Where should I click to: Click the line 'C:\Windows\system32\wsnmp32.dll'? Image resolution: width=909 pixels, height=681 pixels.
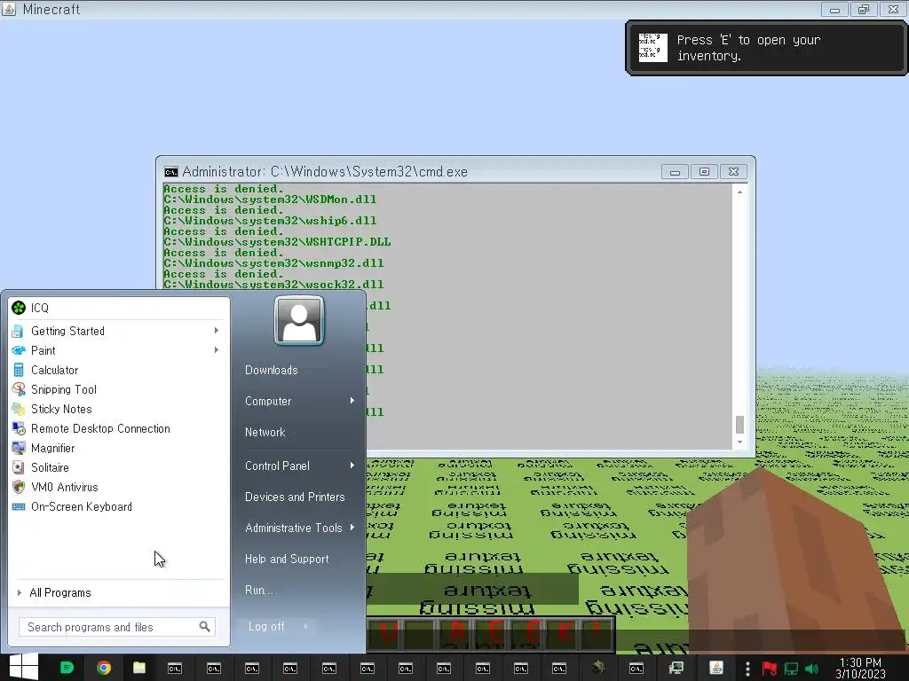273,263
